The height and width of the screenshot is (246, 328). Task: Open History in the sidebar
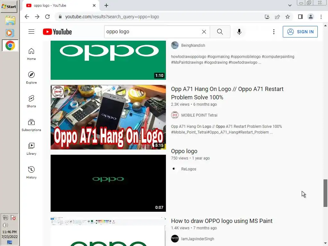click(31, 172)
